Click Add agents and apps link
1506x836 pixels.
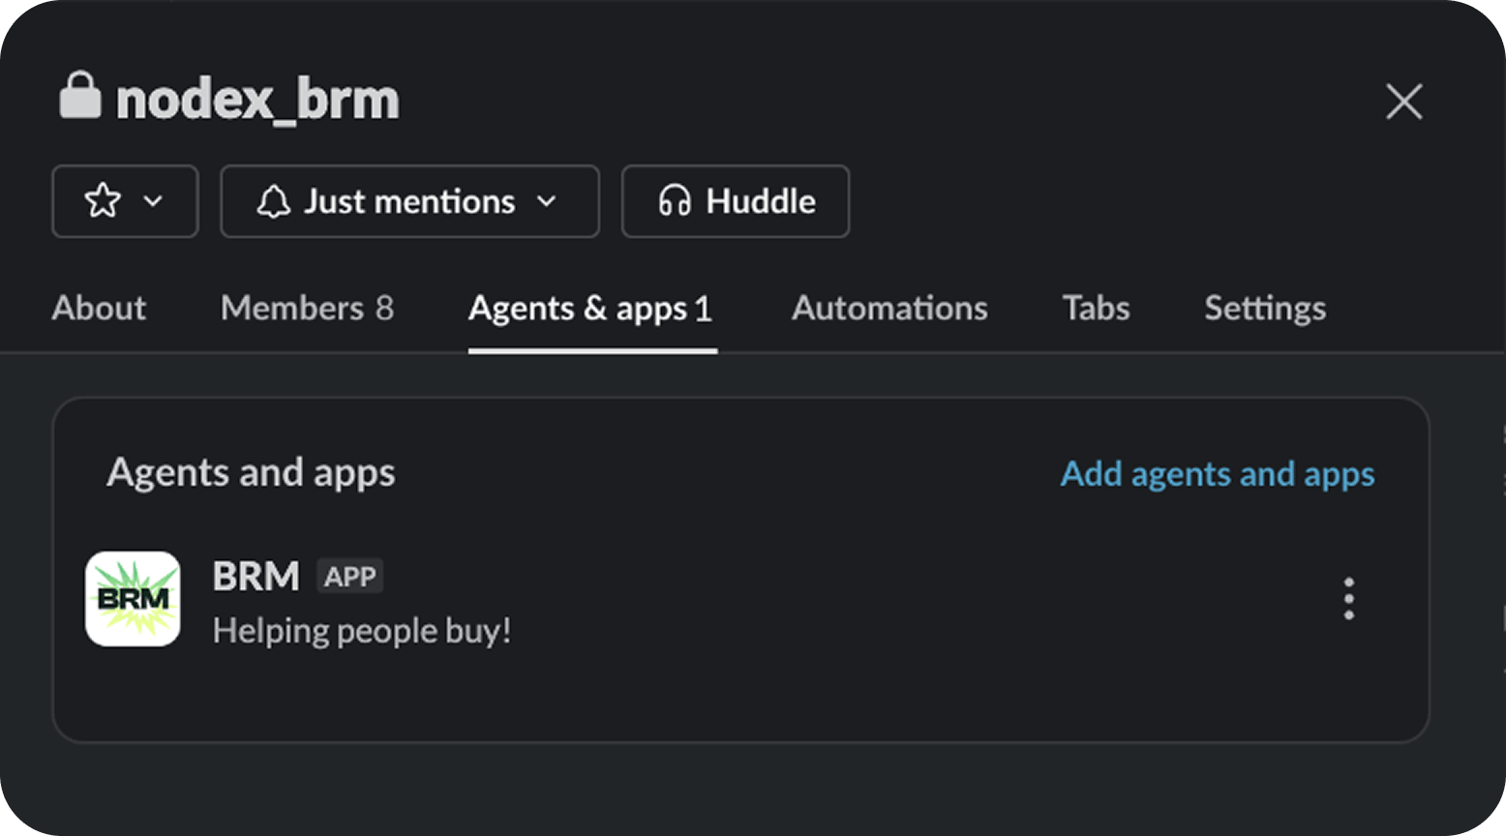(1218, 474)
